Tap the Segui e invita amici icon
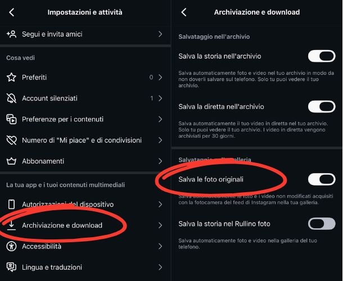 click(11, 34)
